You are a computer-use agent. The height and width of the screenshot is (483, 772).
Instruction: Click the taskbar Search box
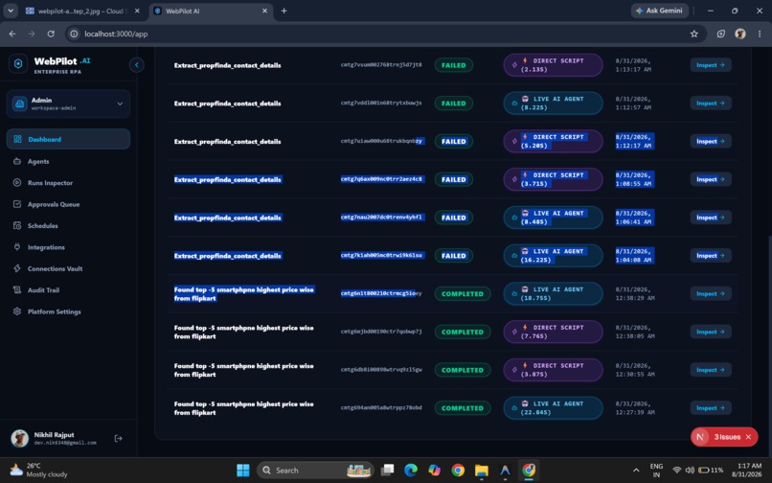[x=315, y=471]
